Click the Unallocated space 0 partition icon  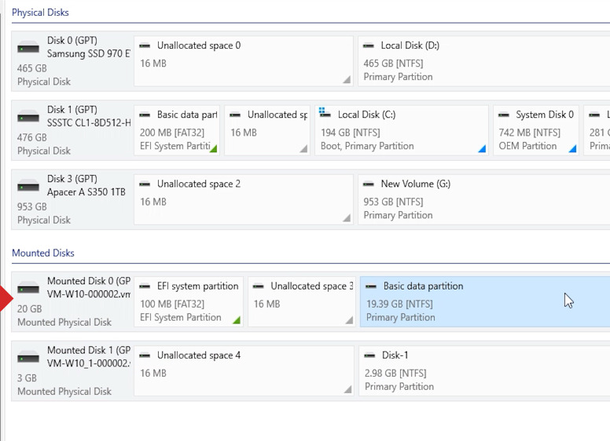point(145,46)
